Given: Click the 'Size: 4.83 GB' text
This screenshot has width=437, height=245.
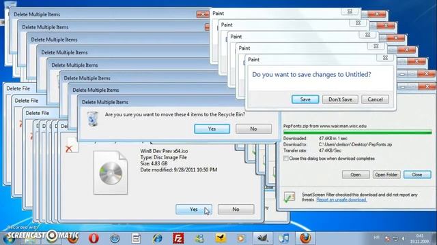Looking at the screenshot, I should pos(154,163).
